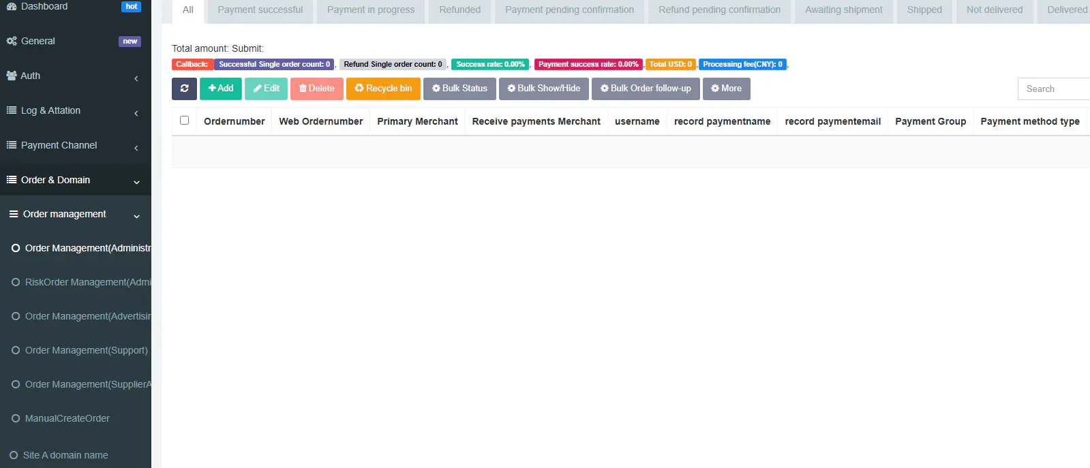Open the More dropdown button

click(727, 89)
